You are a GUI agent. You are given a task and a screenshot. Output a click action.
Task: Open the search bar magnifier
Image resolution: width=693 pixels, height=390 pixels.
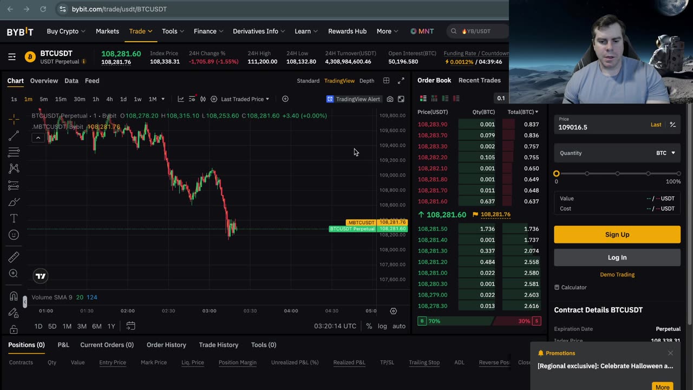pyautogui.click(x=454, y=31)
